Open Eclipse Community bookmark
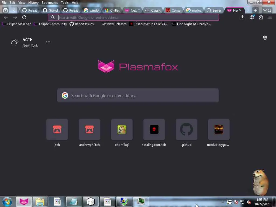 click(50, 24)
